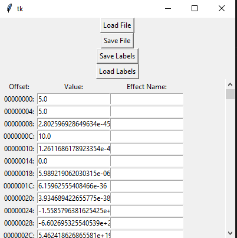The width and height of the screenshot is (237, 238).
Task: Click the 0000001C: offset label
Action: click(19, 186)
